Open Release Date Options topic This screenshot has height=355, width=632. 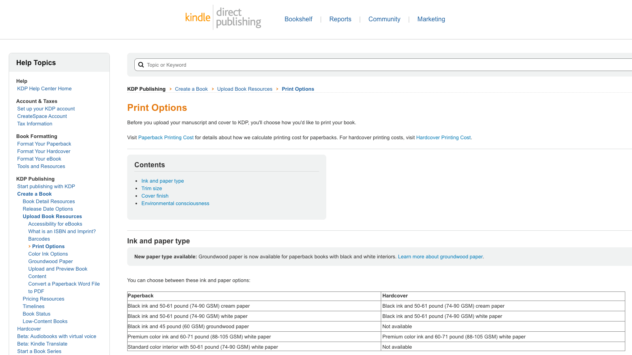(x=48, y=209)
